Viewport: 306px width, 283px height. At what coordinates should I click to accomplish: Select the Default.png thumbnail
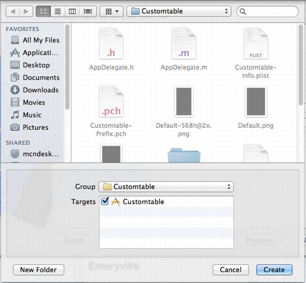point(256,101)
